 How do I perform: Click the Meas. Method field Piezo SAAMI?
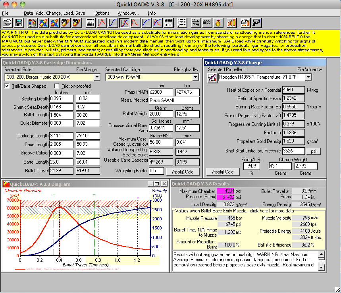click(x=174, y=100)
